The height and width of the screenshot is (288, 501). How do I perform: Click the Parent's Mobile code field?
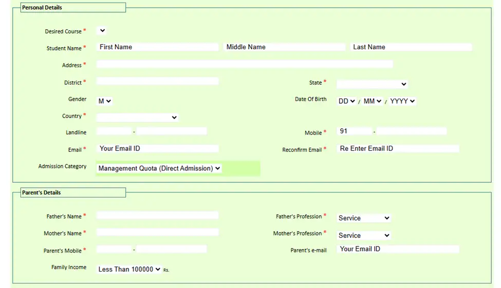114,249
